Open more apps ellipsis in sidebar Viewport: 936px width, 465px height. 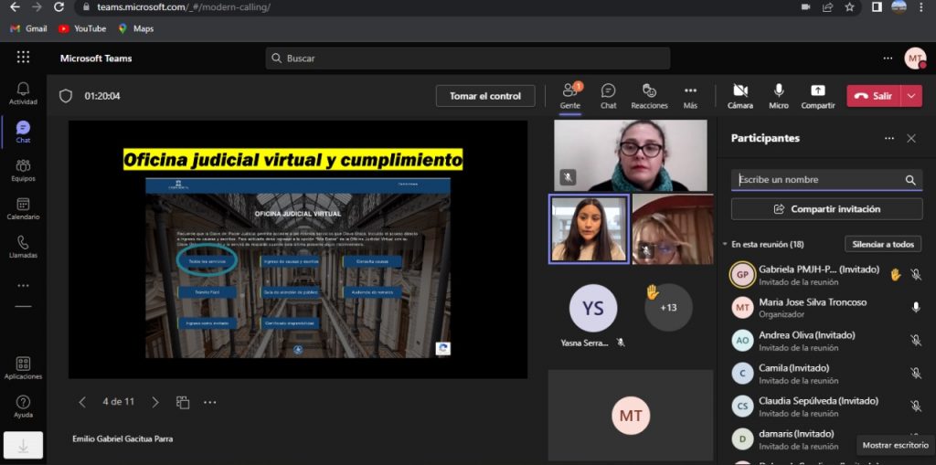pos(23,286)
